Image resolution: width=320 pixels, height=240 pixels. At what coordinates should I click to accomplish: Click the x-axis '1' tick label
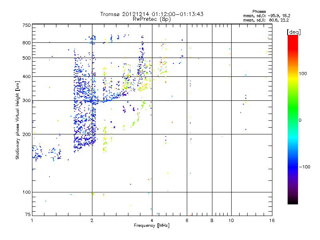[x=32, y=220]
